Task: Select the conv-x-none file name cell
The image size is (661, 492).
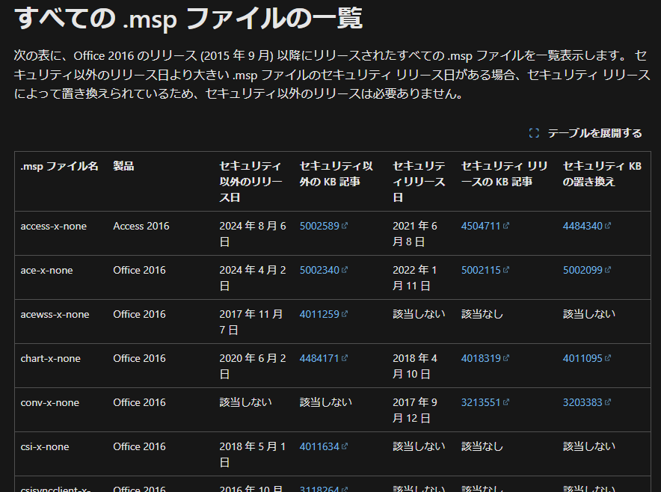Action: [x=49, y=402]
